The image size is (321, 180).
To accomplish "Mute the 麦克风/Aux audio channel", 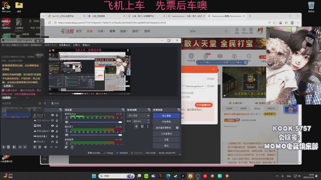I will pyautogui.click(x=67, y=122).
